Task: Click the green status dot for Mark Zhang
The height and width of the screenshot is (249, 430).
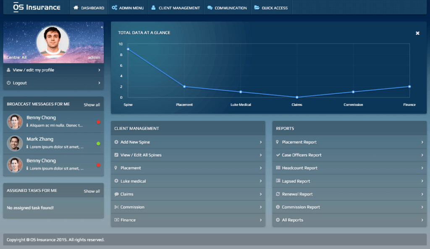Action: [x=98, y=144]
